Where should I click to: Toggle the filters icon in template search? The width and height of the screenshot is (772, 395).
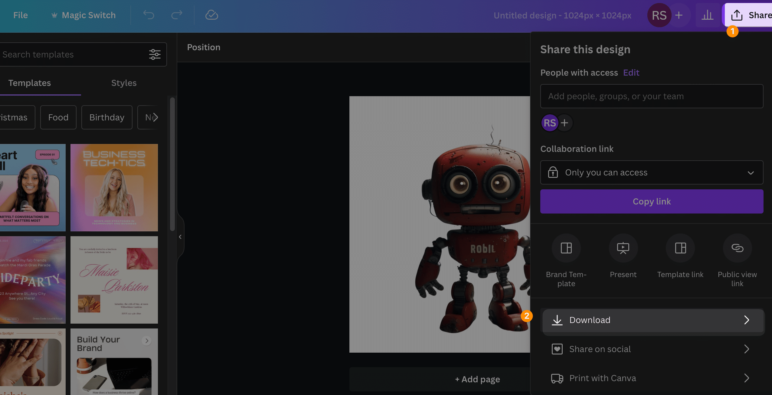[x=155, y=54]
